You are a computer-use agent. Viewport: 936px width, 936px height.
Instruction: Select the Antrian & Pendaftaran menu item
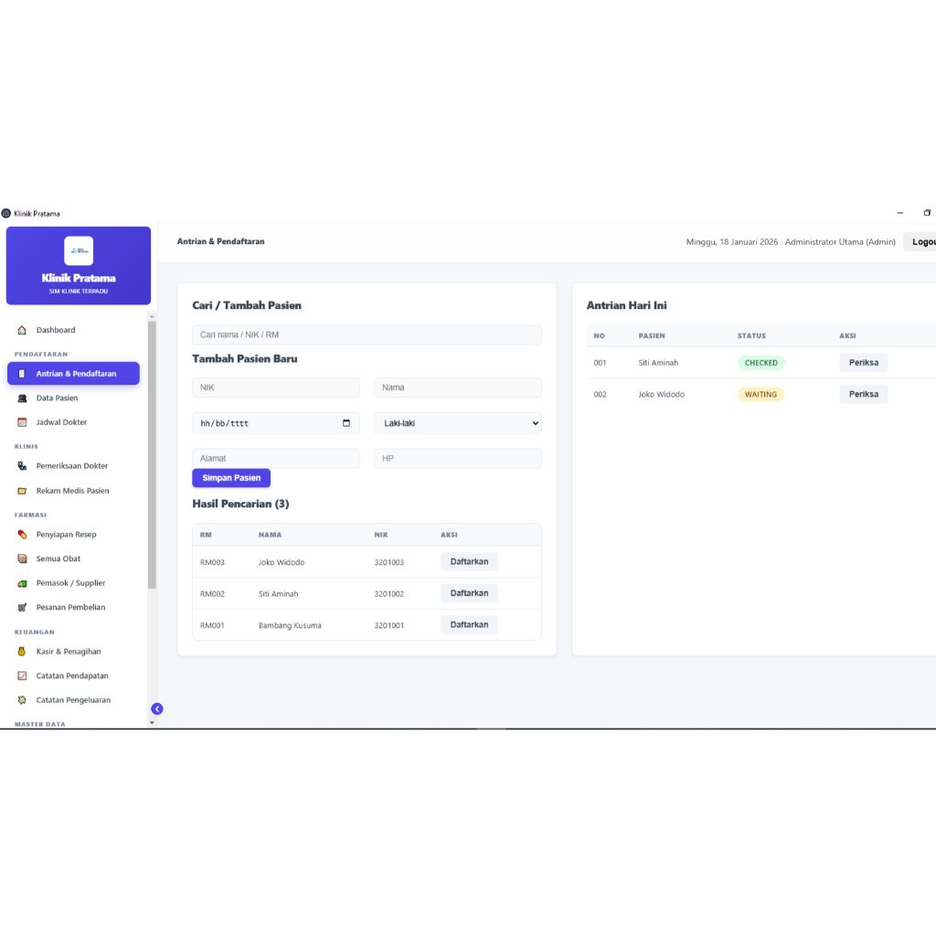pyautogui.click(x=73, y=374)
